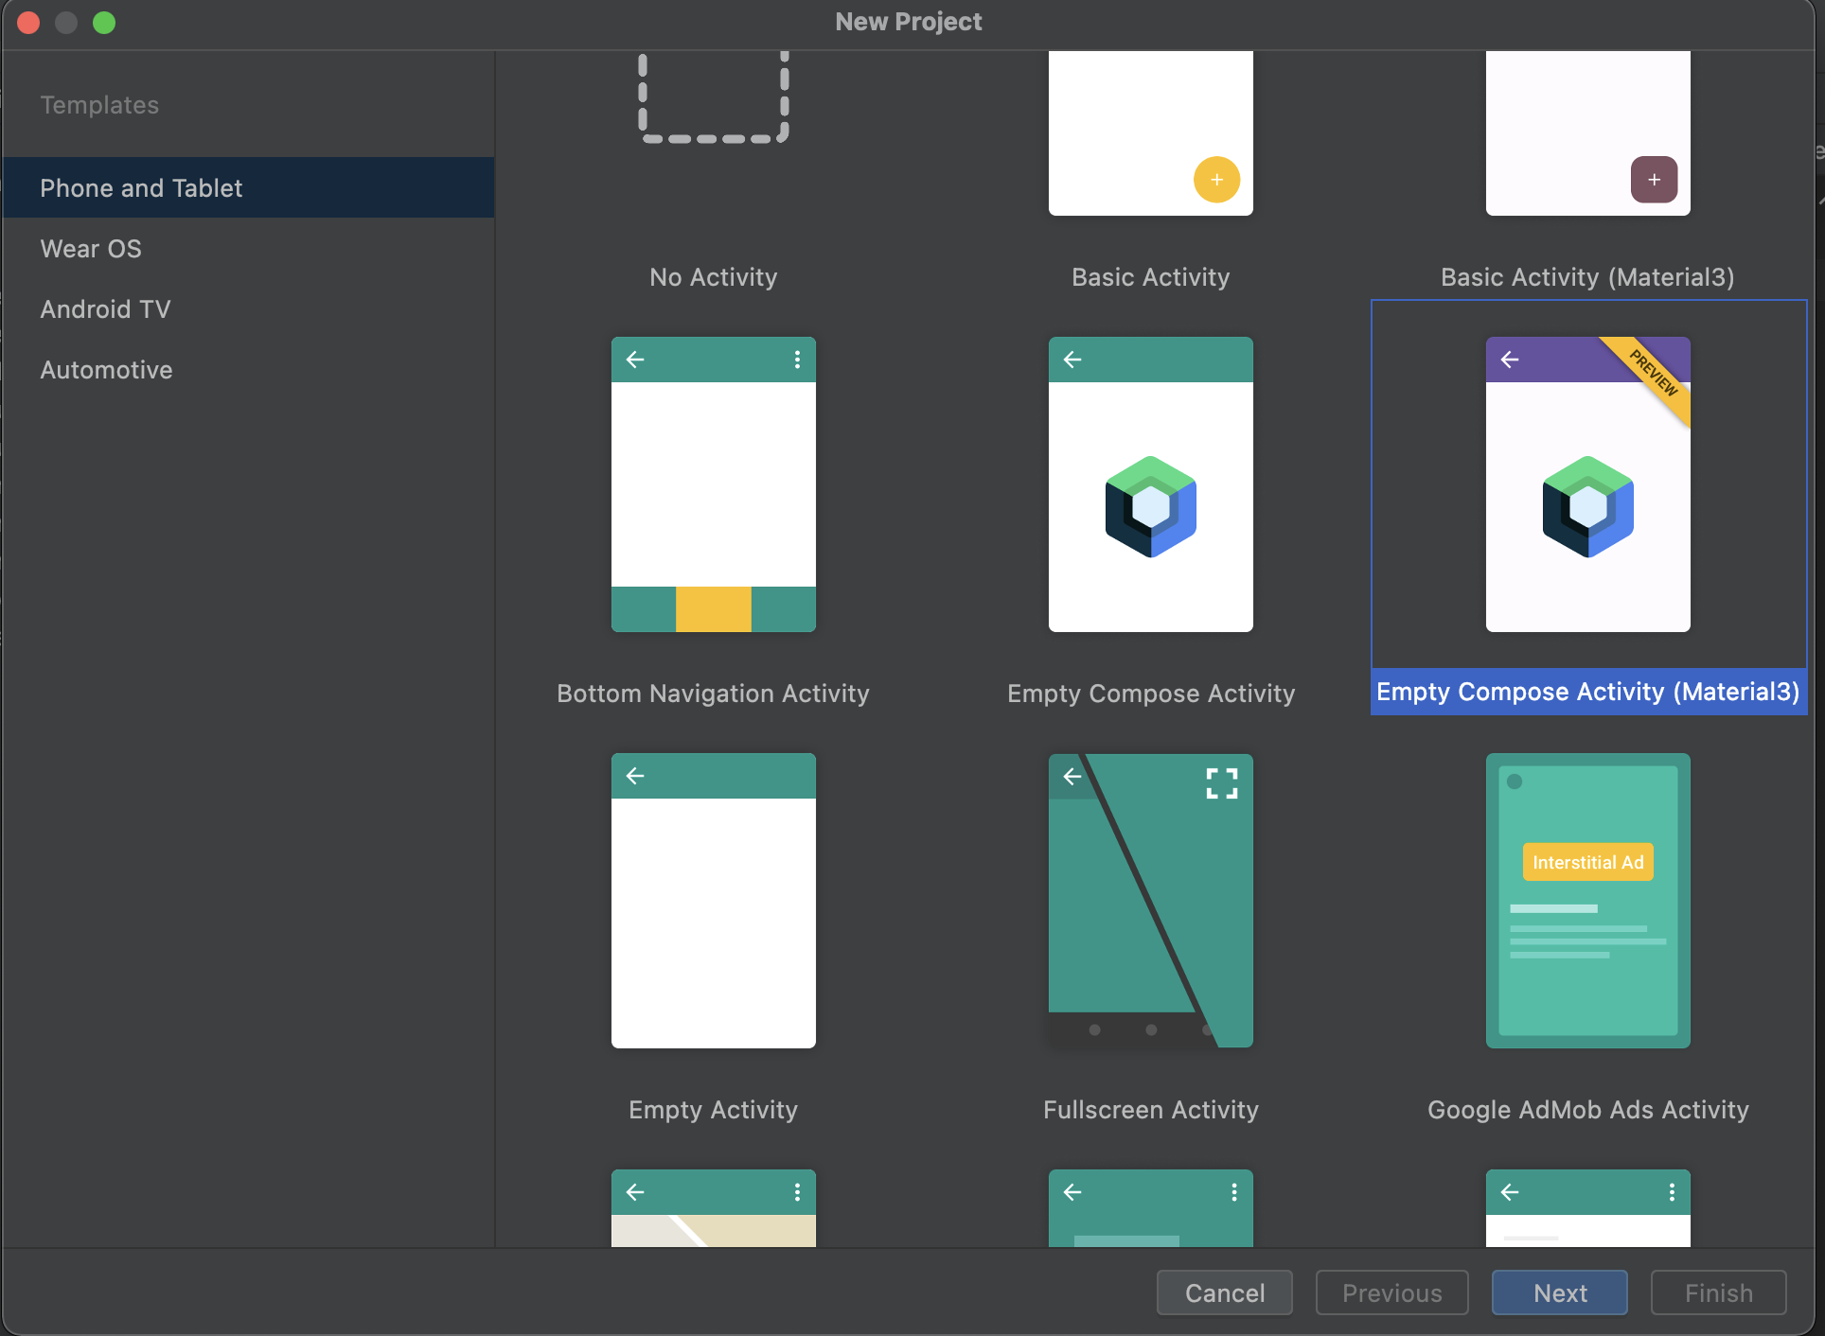Screen dimensions: 1825x1336
Task: Select Empty Compose Activity (Material3) template
Action: coord(1586,484)
